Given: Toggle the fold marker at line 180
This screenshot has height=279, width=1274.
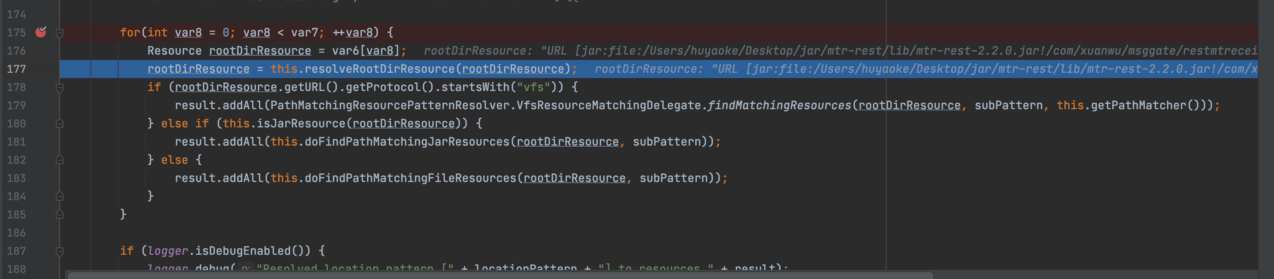Looking at the screenshot, I should [x=59, y=124].
